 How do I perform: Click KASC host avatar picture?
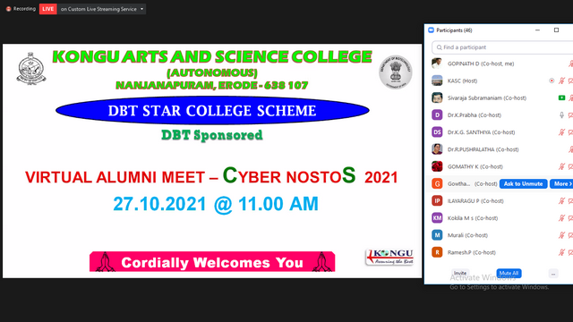tap(437, 80)
